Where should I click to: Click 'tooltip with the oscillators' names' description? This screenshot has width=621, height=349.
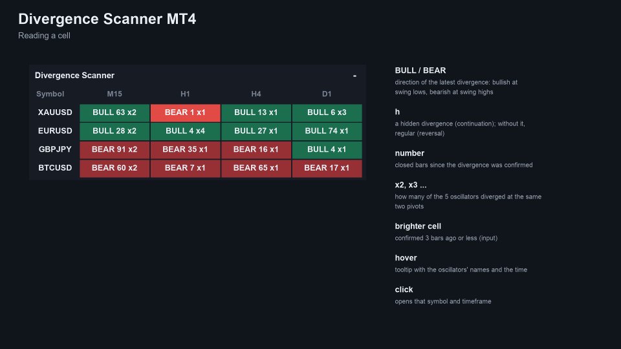tap(461, 270)
